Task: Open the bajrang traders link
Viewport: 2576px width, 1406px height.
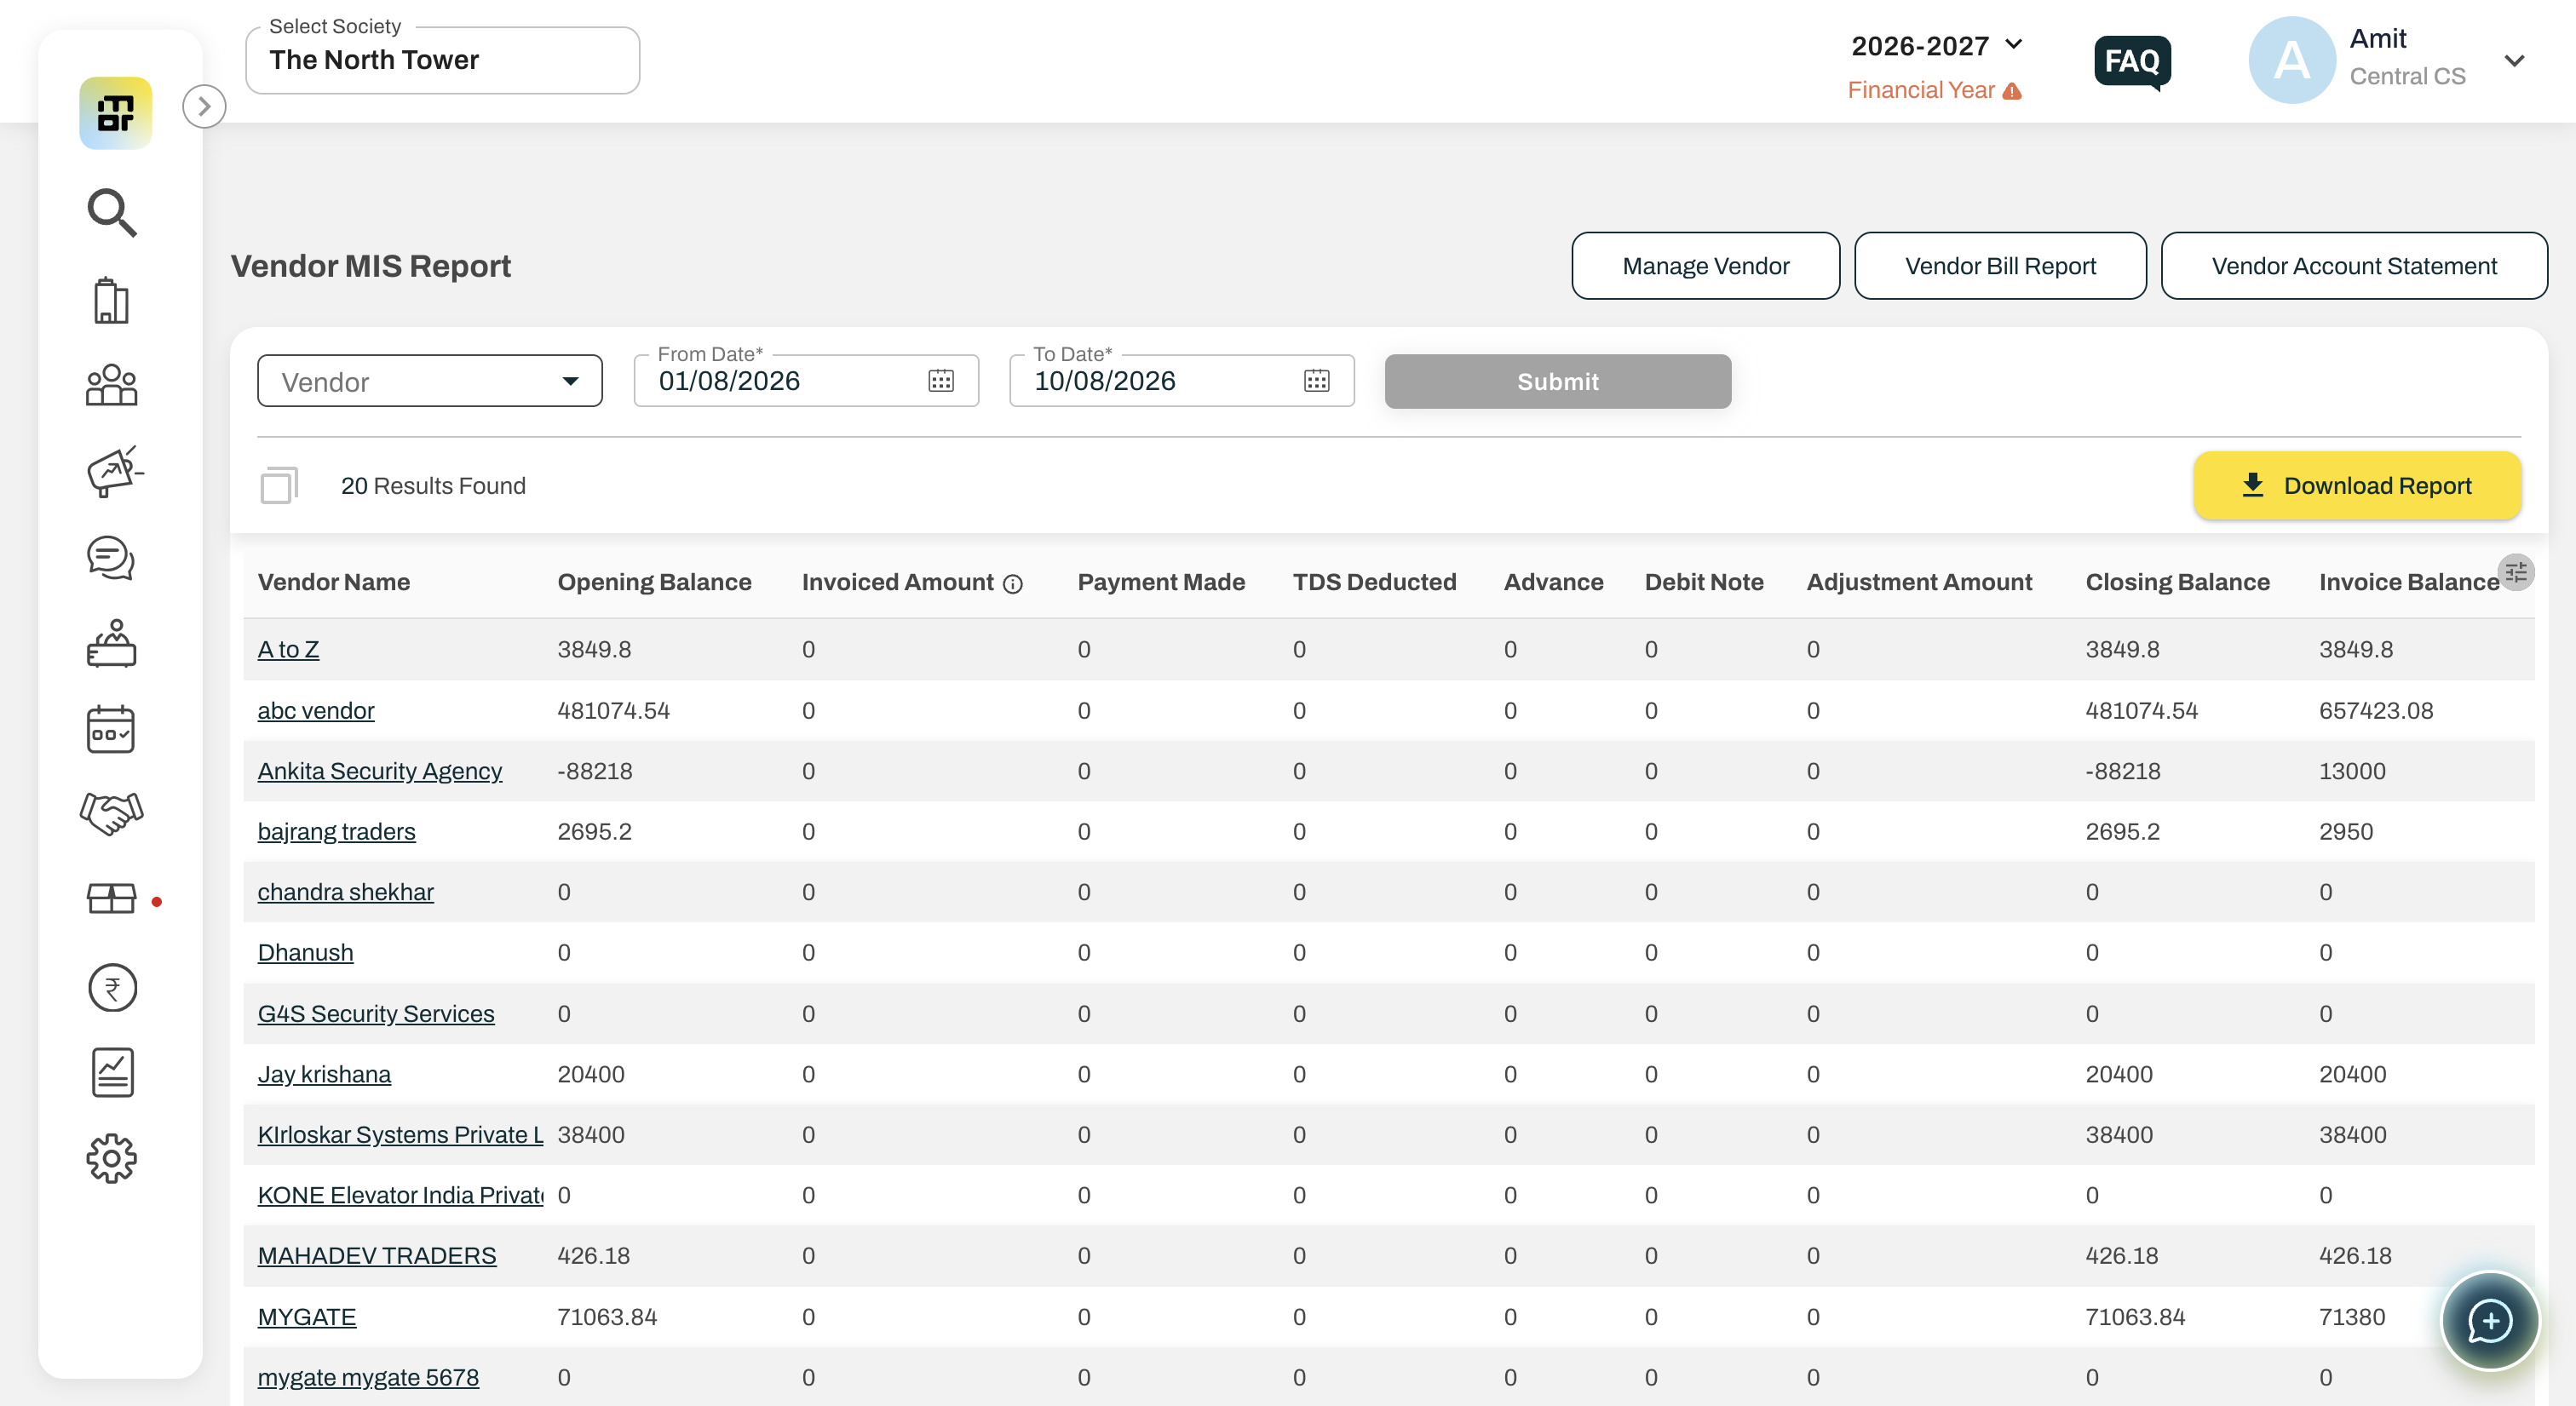Action: point(336,831)
